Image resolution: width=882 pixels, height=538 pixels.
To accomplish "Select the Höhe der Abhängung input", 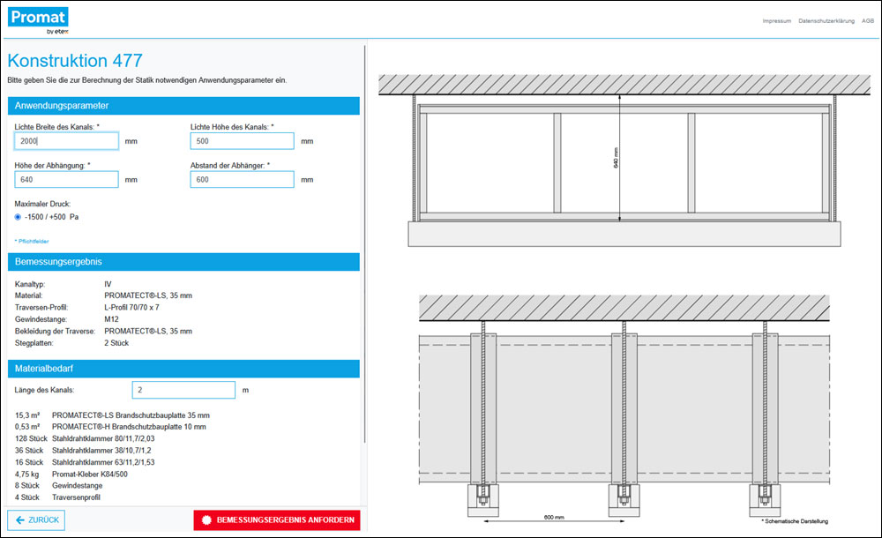I will (x=66, y=180).
